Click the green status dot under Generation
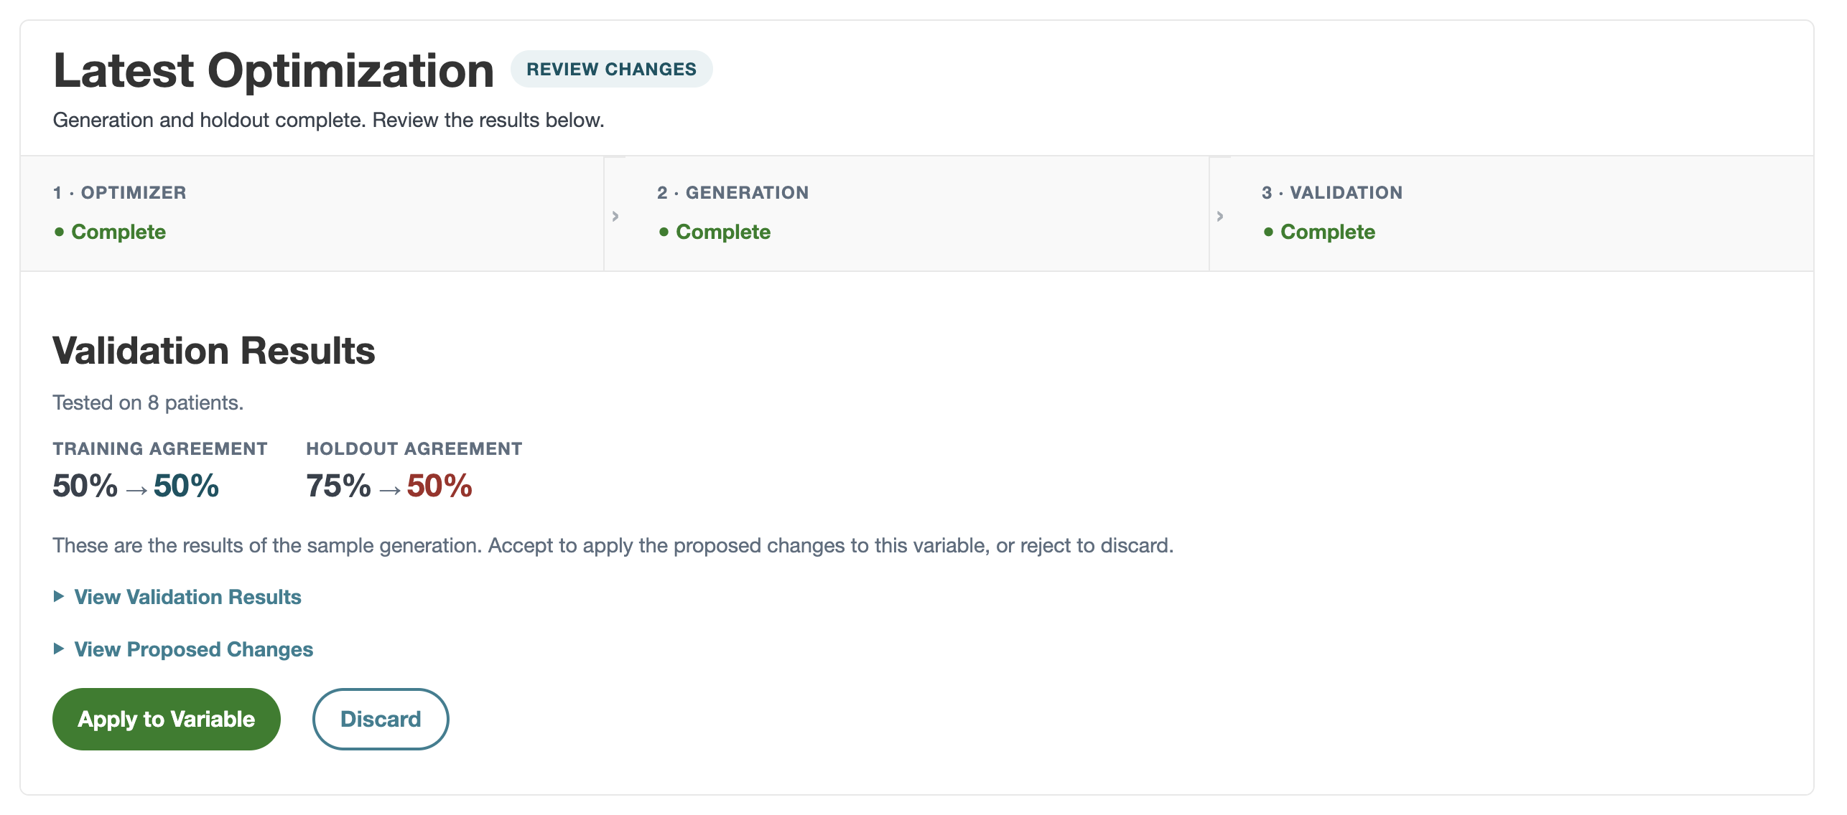1847x815 pixels. 664,232
